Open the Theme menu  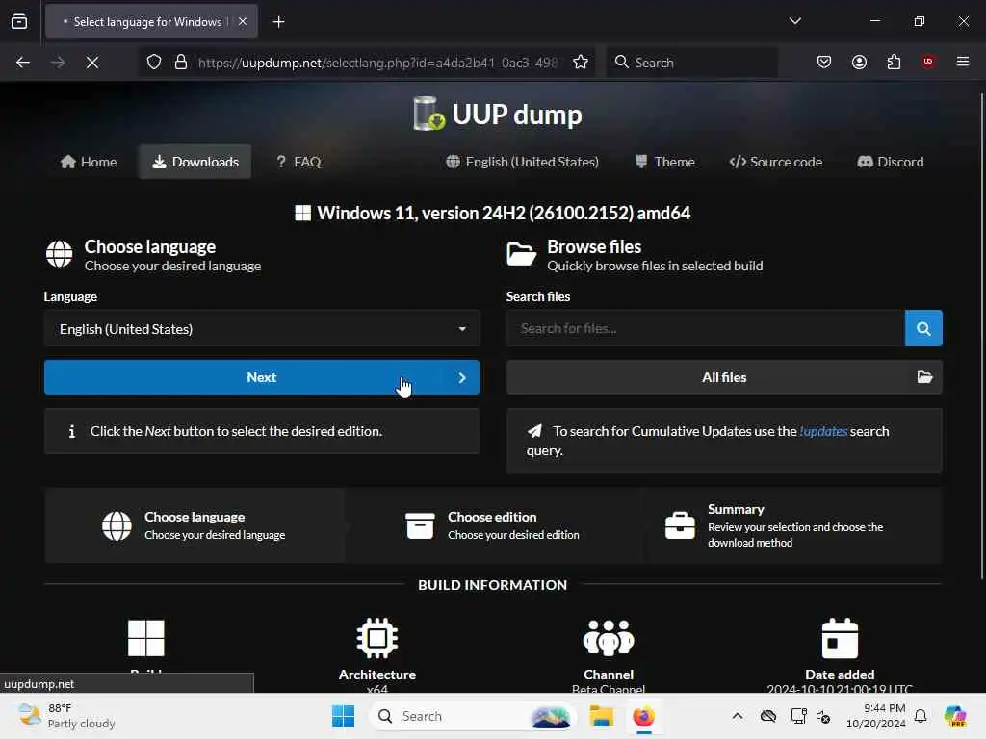665,162
